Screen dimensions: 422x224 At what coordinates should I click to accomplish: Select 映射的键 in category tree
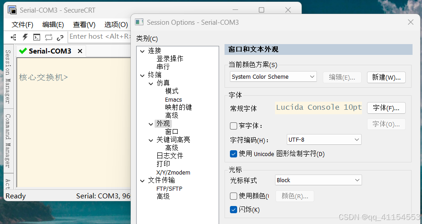pos(179,108)
